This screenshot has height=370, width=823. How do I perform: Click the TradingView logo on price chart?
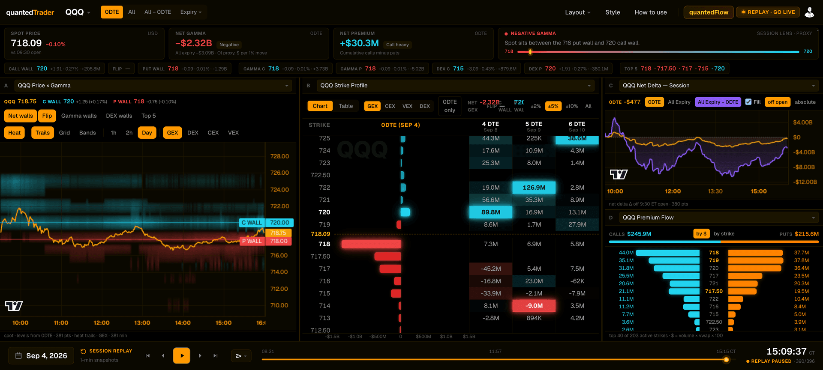[14, 306]
